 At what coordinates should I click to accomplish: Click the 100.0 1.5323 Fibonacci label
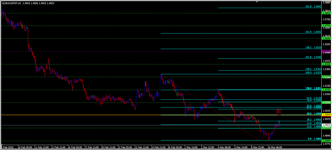(313, 73)
